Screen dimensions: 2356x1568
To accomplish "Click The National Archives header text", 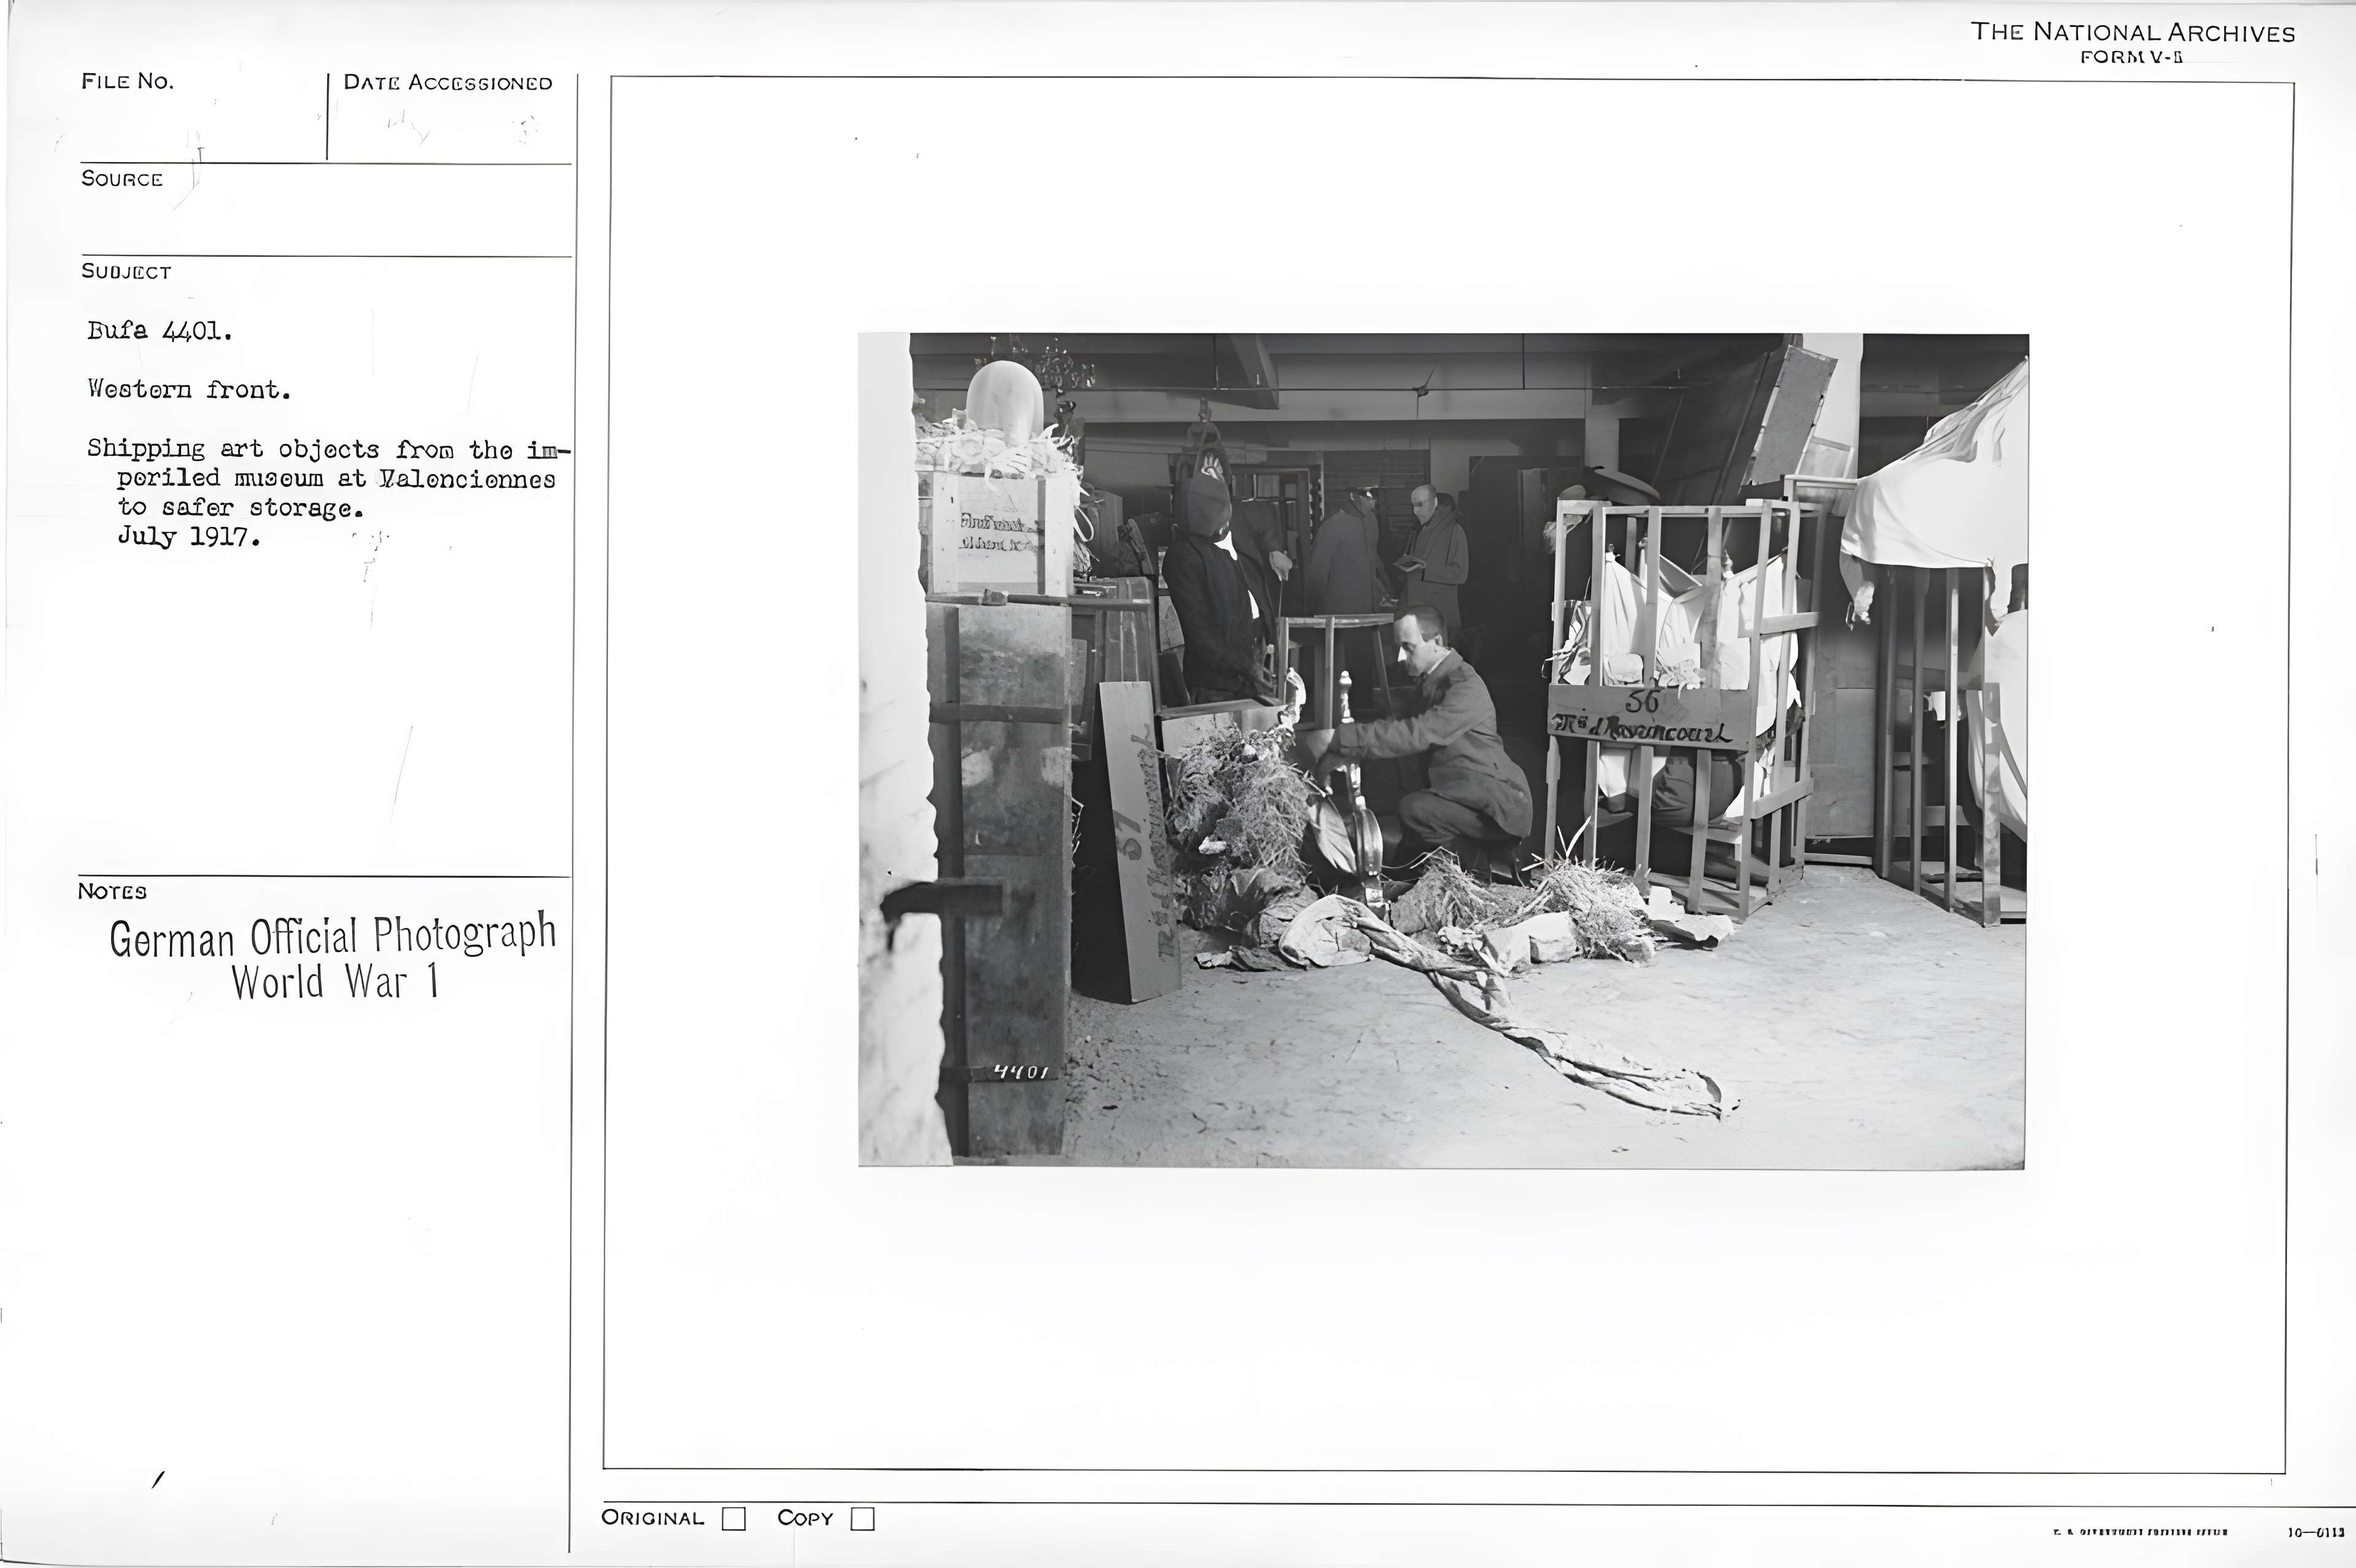I will (2132, 32).
